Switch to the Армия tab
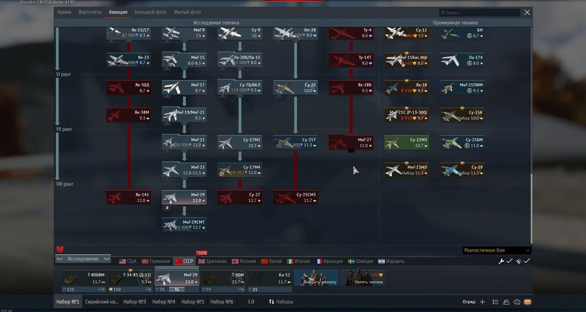 [x=64, y=12]
